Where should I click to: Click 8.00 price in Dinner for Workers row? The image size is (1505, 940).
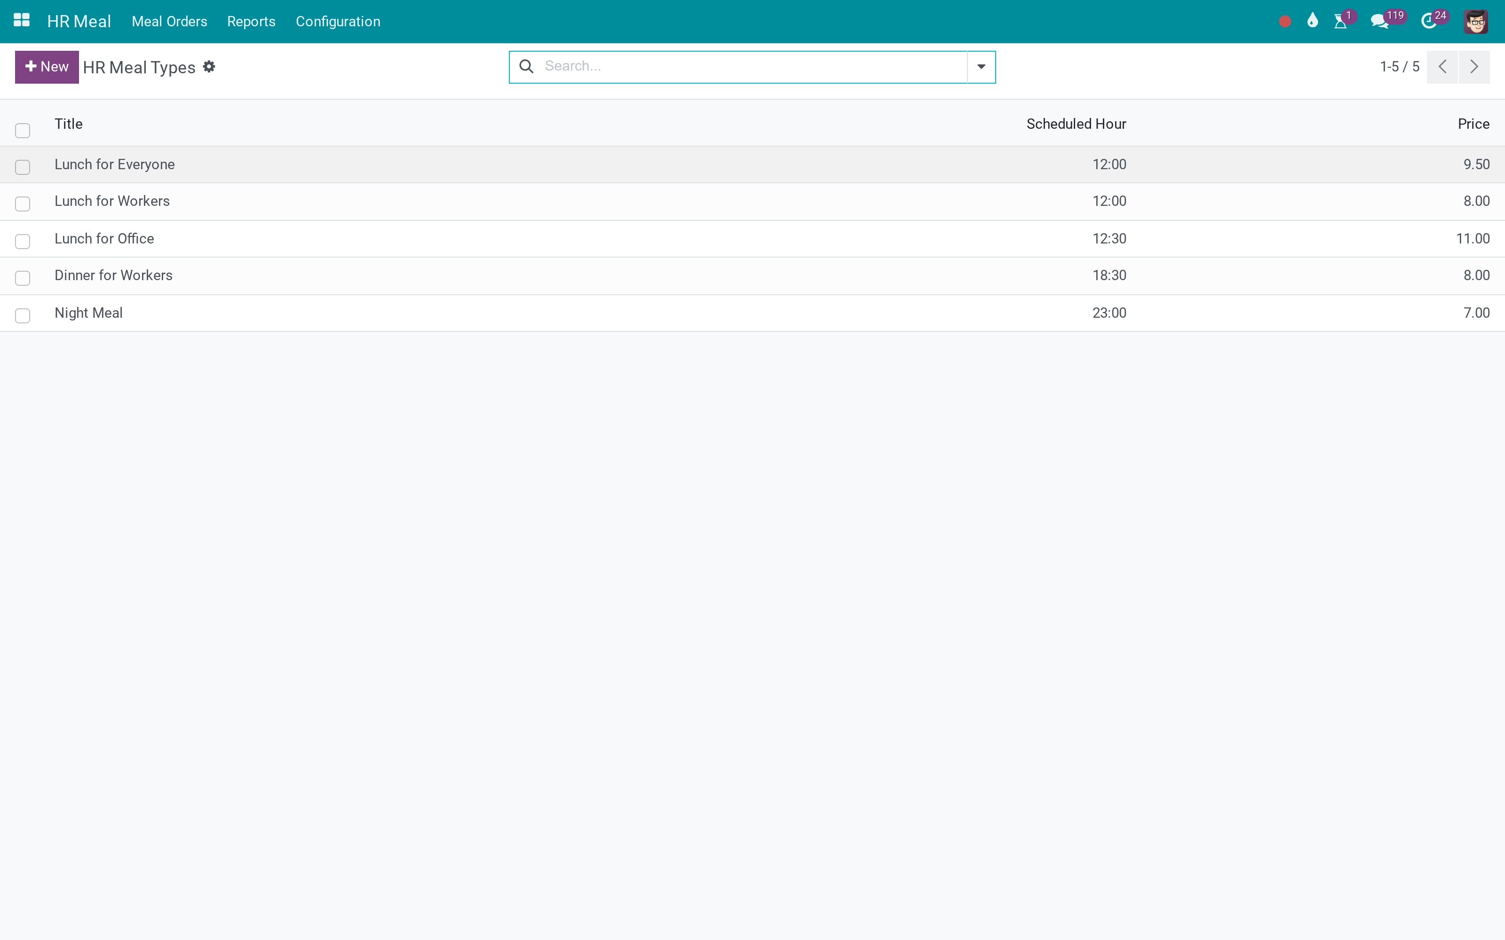click(x=1476, y=275)
